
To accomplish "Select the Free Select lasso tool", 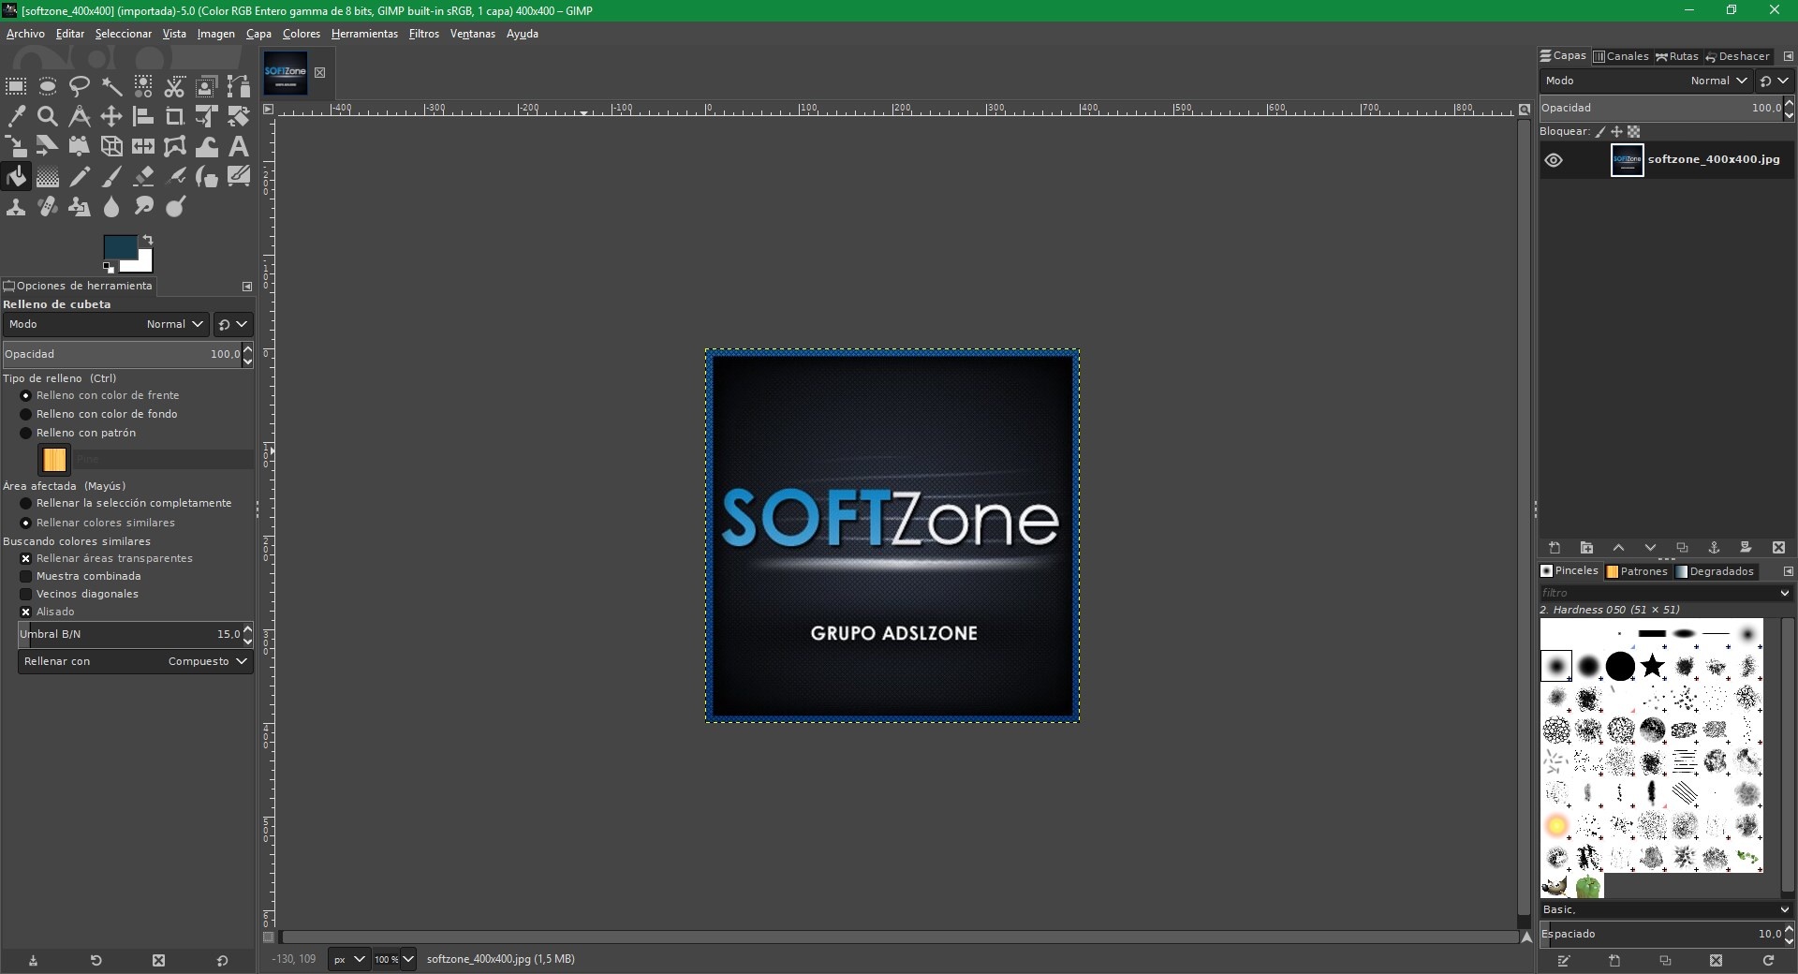I will [80, 87].
